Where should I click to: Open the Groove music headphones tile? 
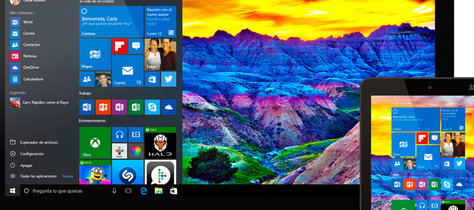[x=120, y=135]
